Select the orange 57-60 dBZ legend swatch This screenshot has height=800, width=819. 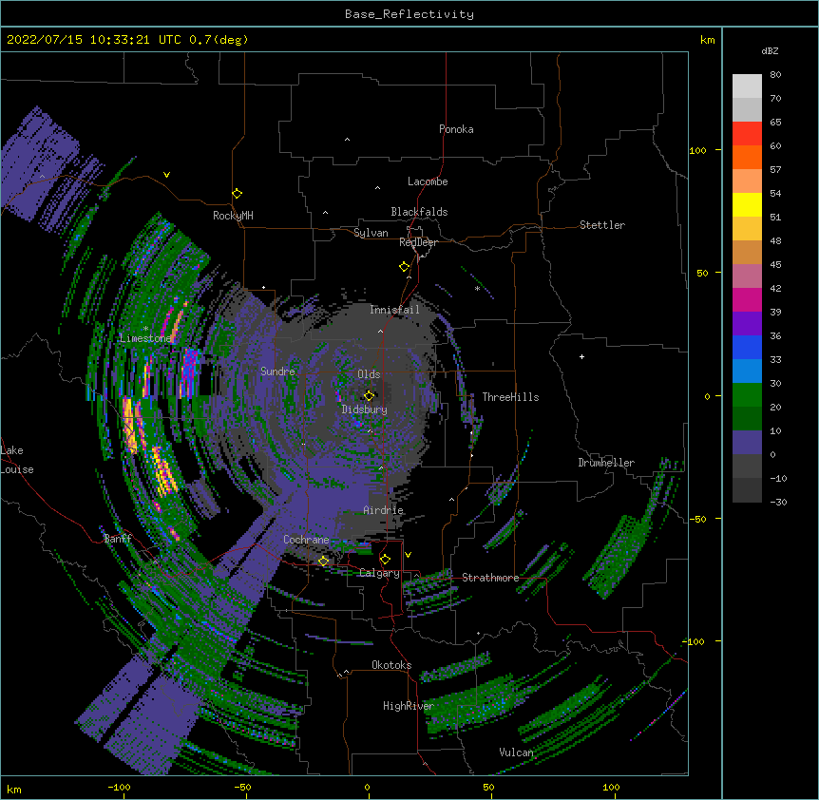click(x=747, y=157)
